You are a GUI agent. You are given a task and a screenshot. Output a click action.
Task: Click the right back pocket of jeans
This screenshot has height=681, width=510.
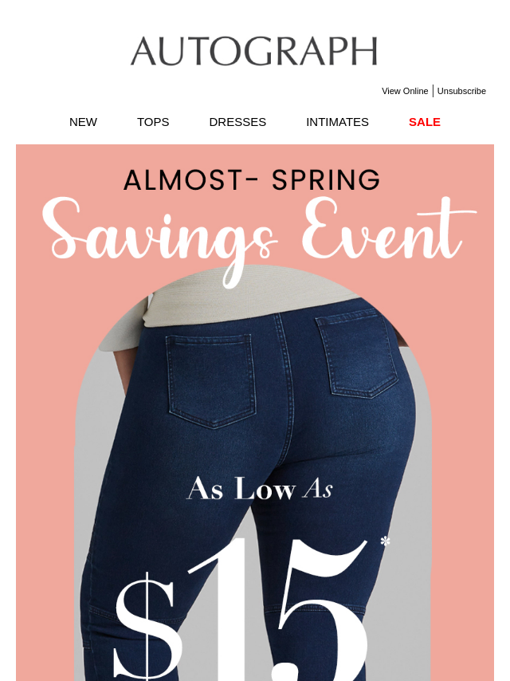357,354
